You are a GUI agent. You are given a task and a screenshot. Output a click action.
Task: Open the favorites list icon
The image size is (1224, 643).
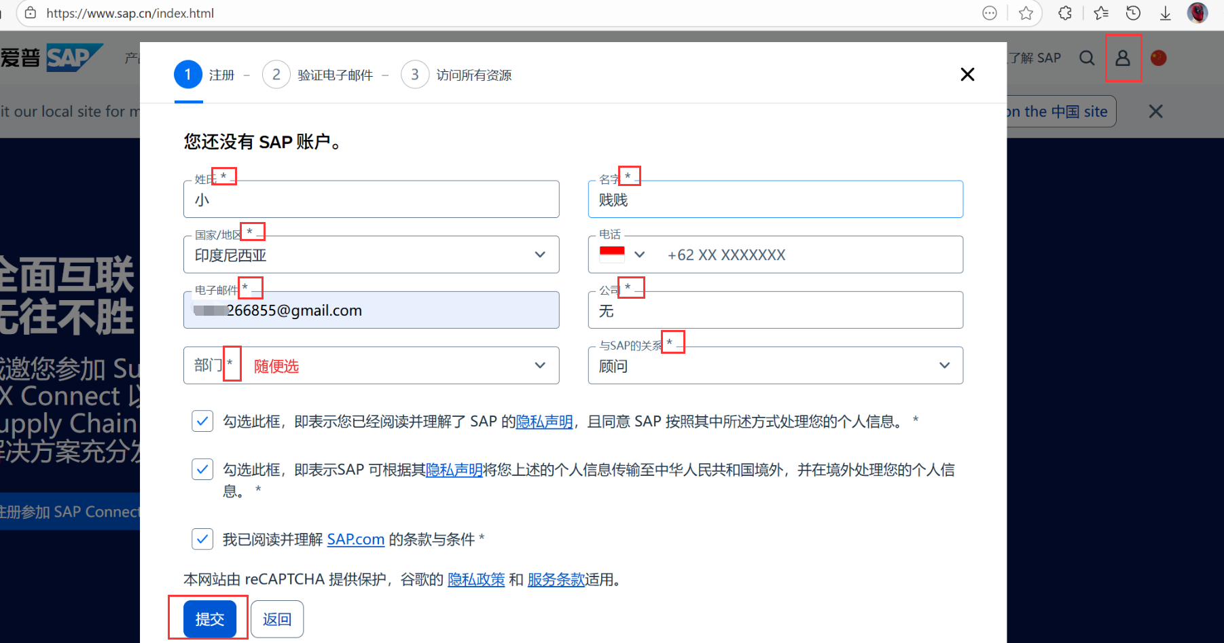point(1101,13)
